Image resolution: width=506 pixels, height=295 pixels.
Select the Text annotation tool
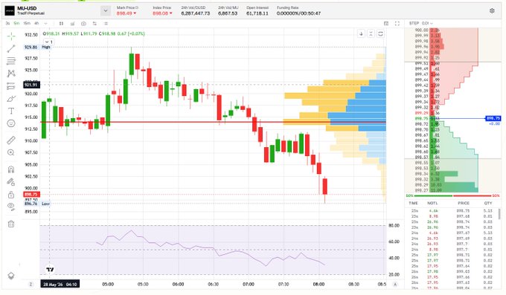11,111
